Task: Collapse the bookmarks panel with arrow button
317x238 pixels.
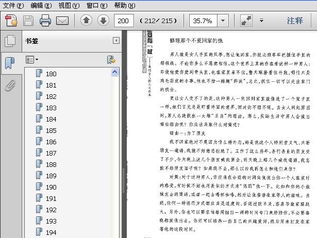Action: [116, 41]
